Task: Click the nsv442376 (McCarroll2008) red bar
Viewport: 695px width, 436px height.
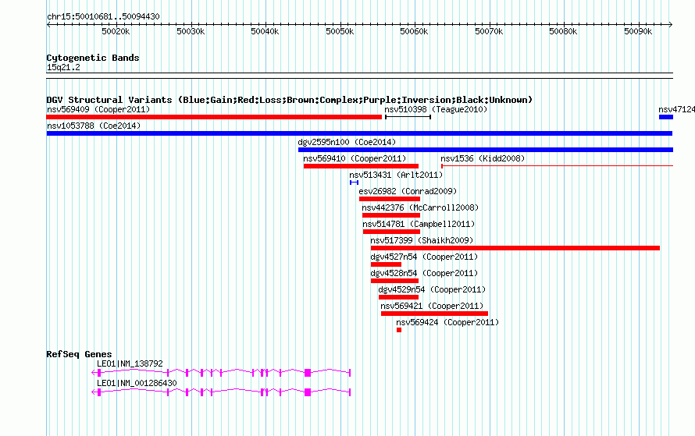Action: click(391, 215)
